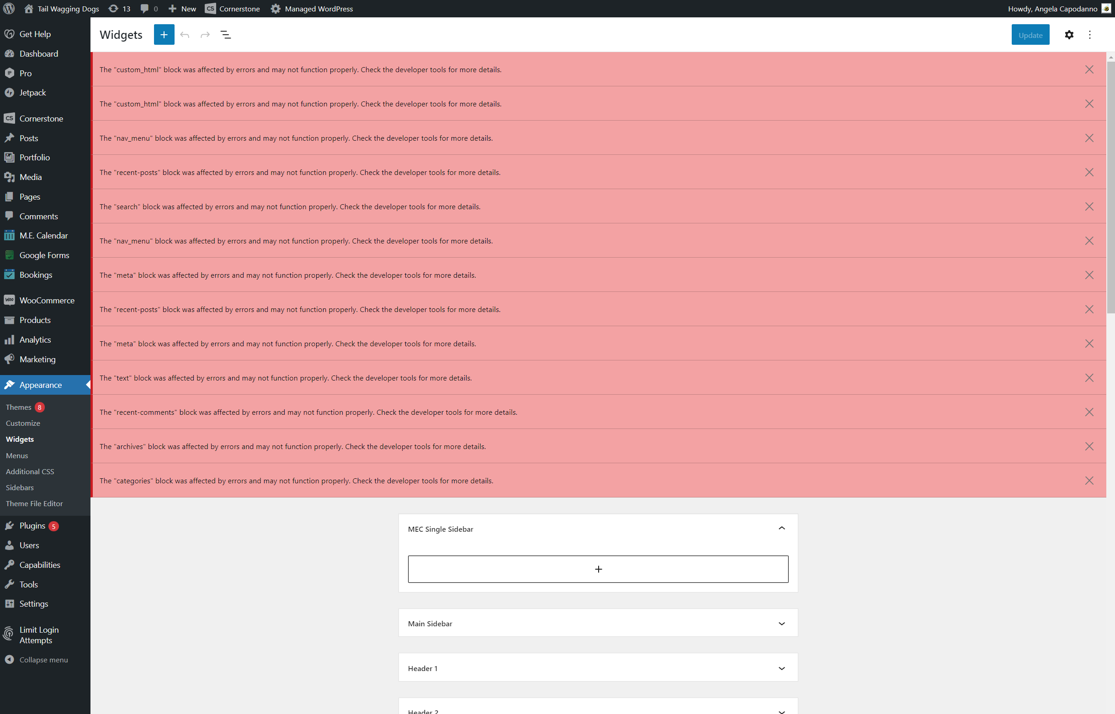Collapse the MEC Single Sidebar panel

point(781,528)
